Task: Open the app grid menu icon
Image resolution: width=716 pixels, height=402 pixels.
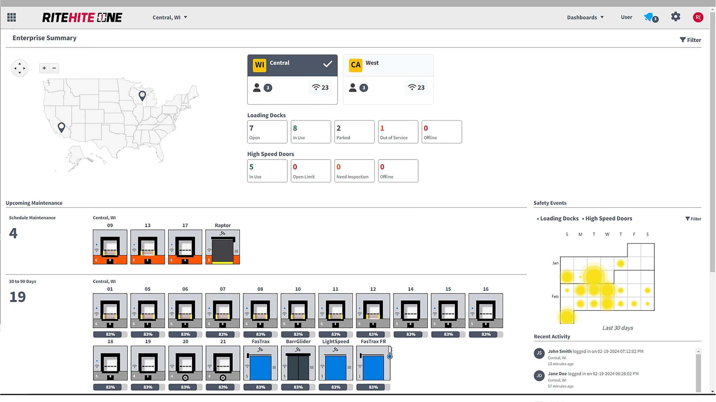Action: point(12,17)
